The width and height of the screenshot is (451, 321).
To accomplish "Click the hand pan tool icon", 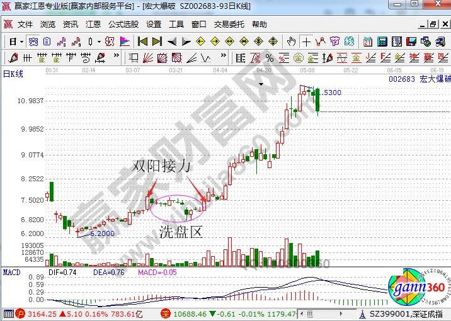I will coord(292,42).
